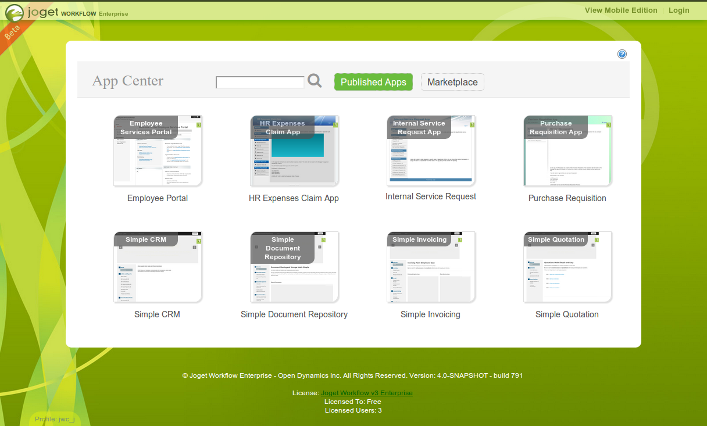The width and height of the screenshot is (707, 426).
Task: Open Simple Document Repository thumbnail
Action: (294, 267)
